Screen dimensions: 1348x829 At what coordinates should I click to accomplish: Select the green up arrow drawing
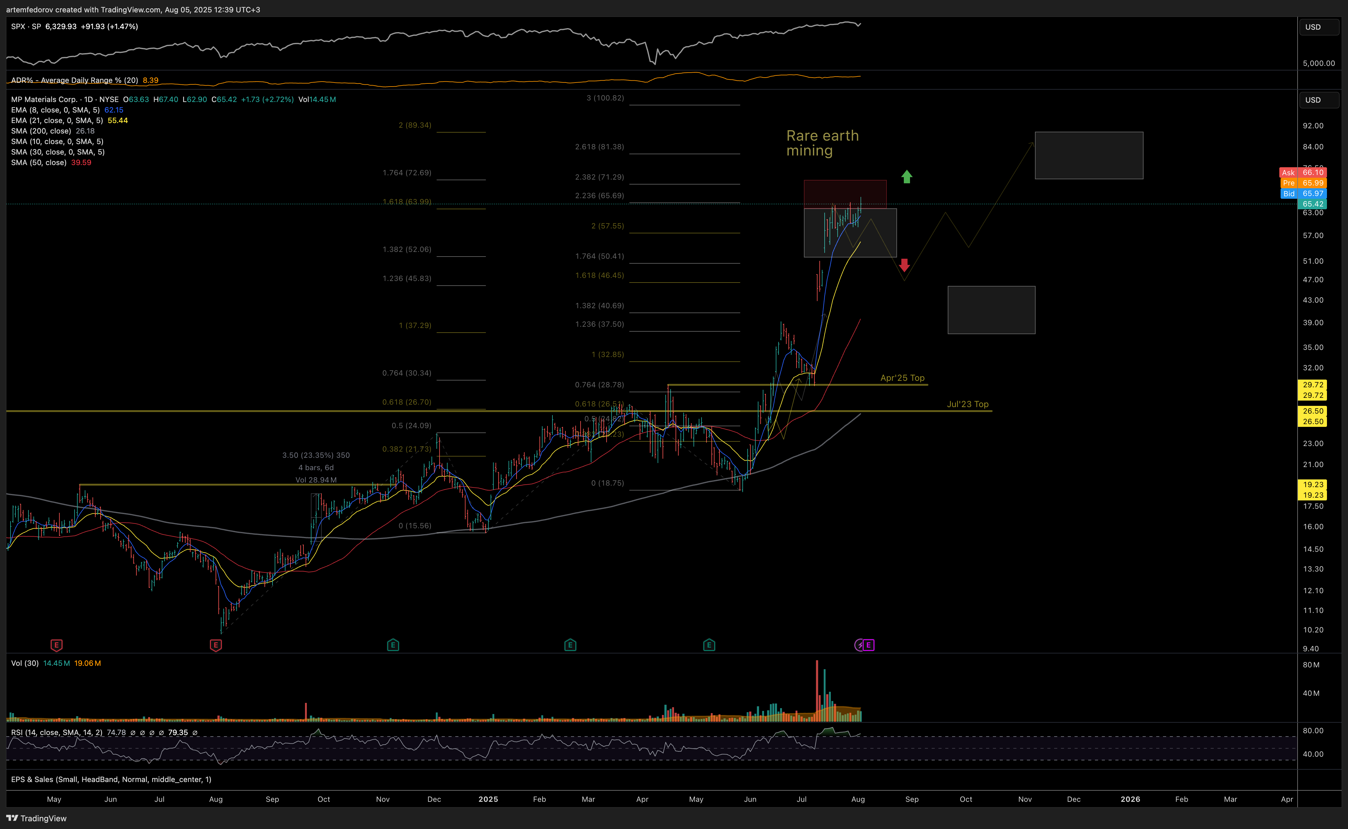(907, 176)
